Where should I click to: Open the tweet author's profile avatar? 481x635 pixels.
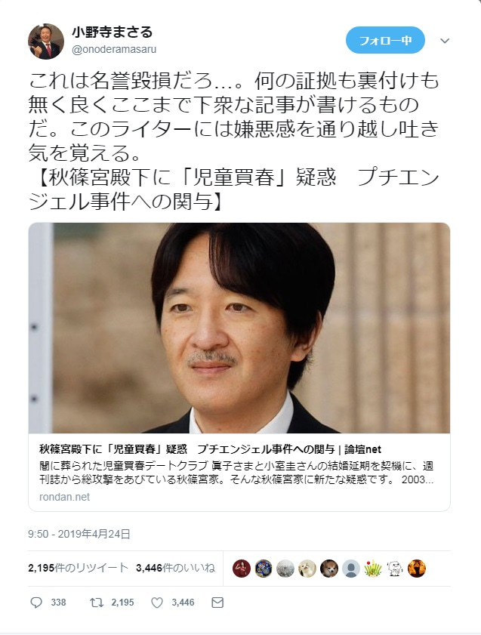tap(46, 42)
